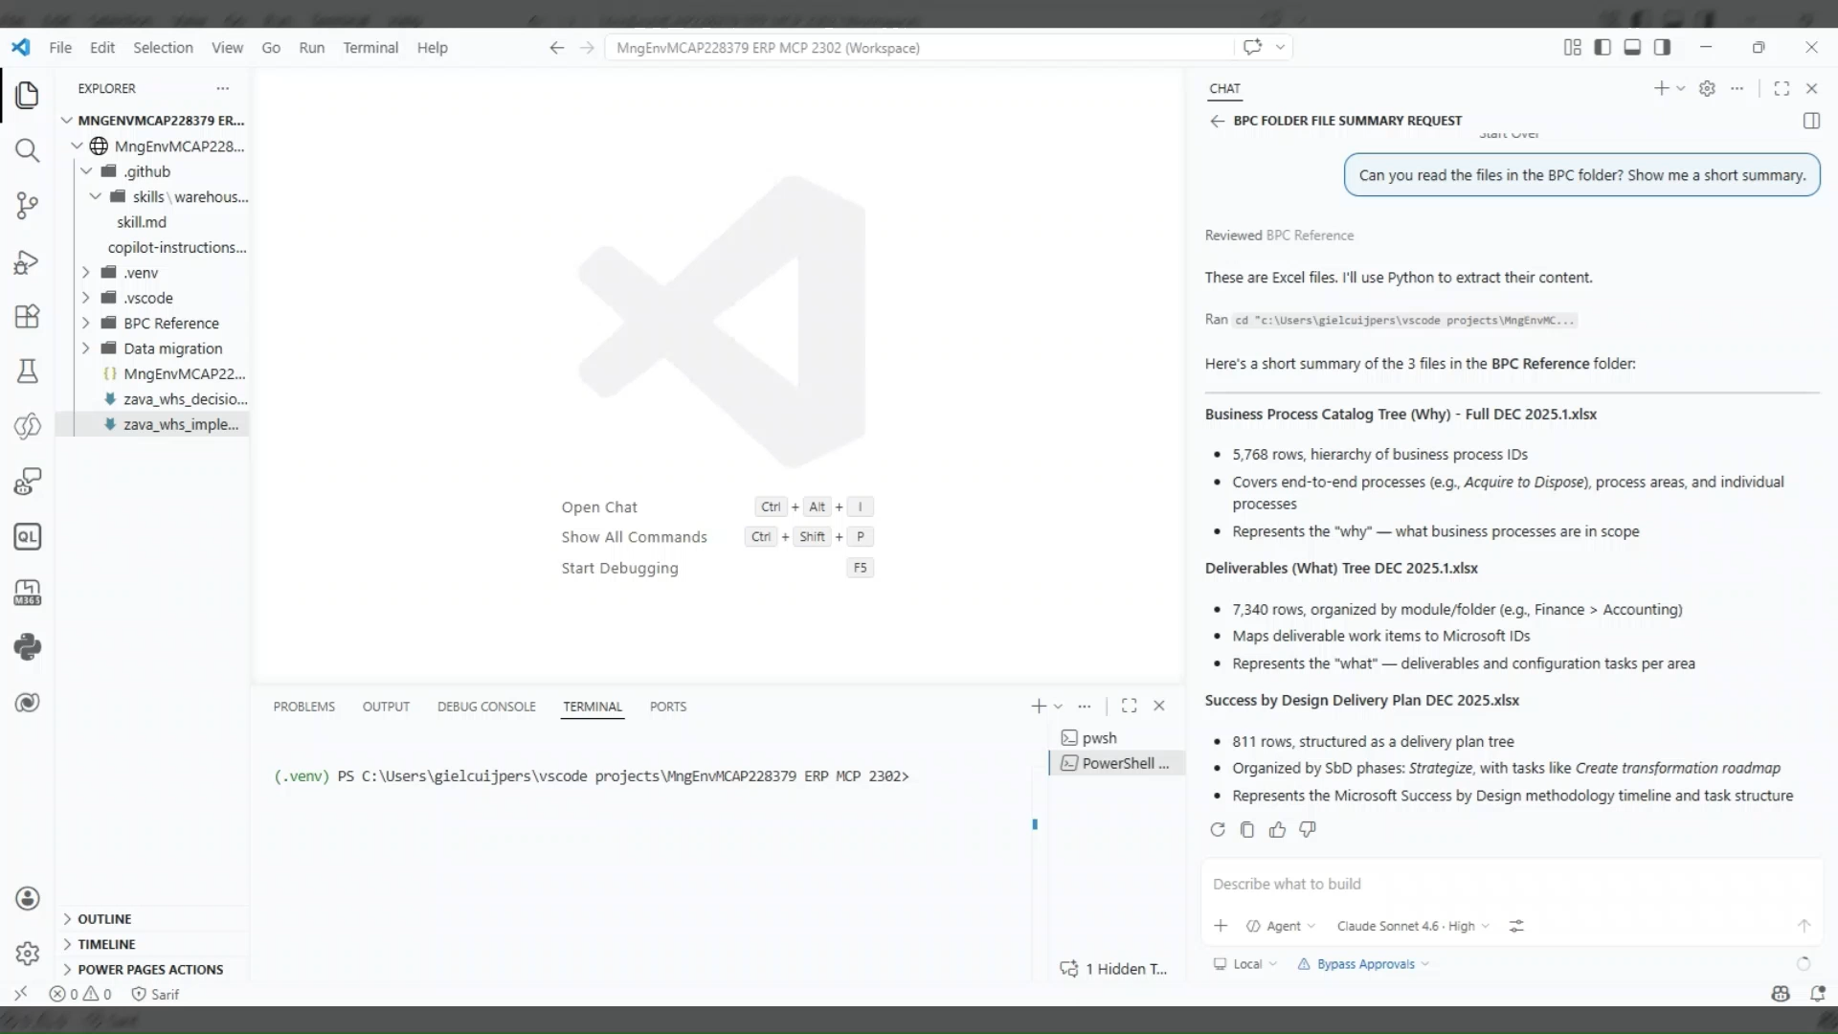Click the Describe what to build input

1511,884
